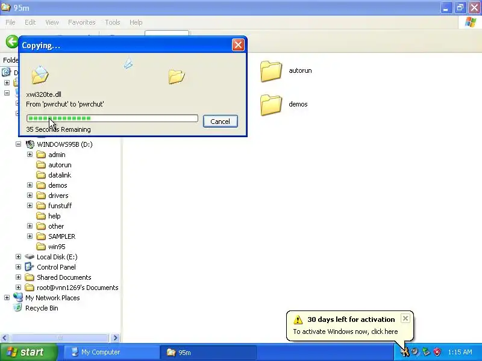Viewport: 482px width, 361px height.
Task: Select the funstuff folder icon
Action: (x=41, y=206)
